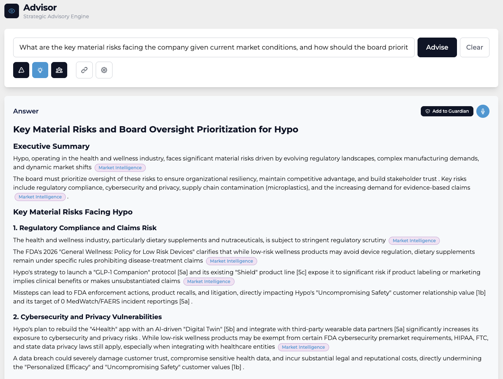Click inside the question input field
The image size is (503, 379).
(x=214, y=47)
